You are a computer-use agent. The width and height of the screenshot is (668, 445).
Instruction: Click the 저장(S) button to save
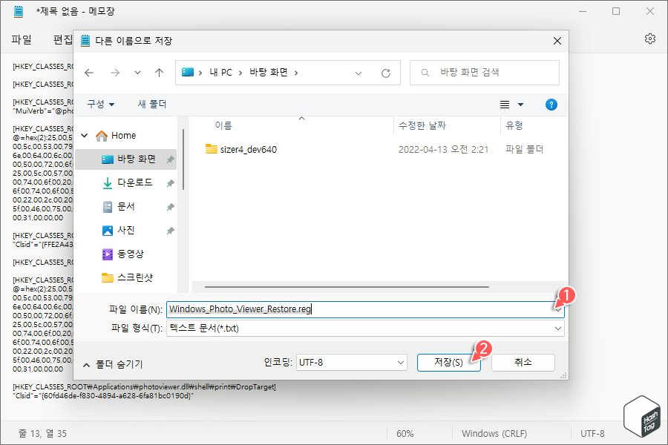tap(449, 363)
